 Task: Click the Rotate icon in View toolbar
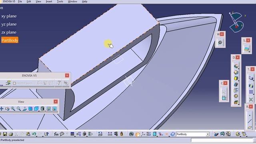point(7,109)
